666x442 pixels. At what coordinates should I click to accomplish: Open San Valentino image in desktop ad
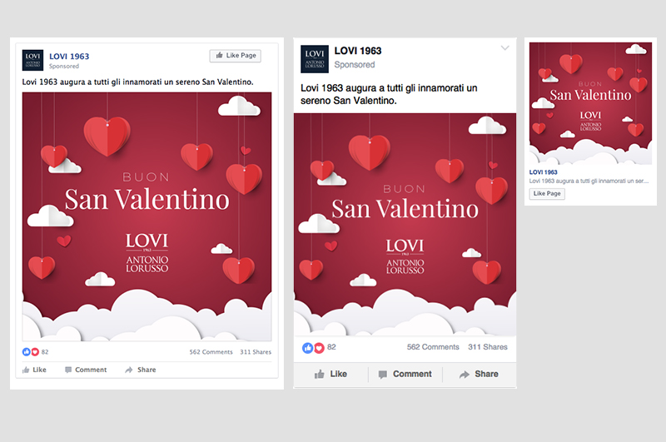(x=147, y=216)
